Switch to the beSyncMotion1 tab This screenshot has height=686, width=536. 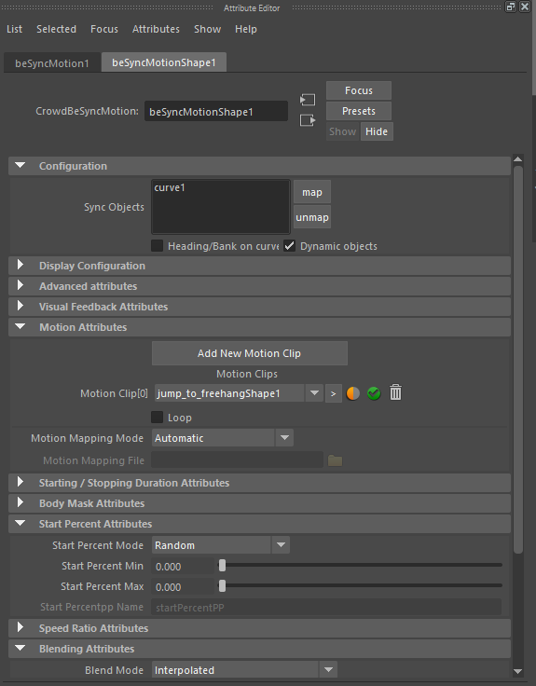click(x=52, y=63)
